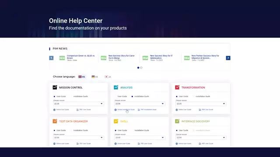Screen dimensions: 280x157
Task: Click the NEW badge beside Migration & System story
Action: [187, 58]
